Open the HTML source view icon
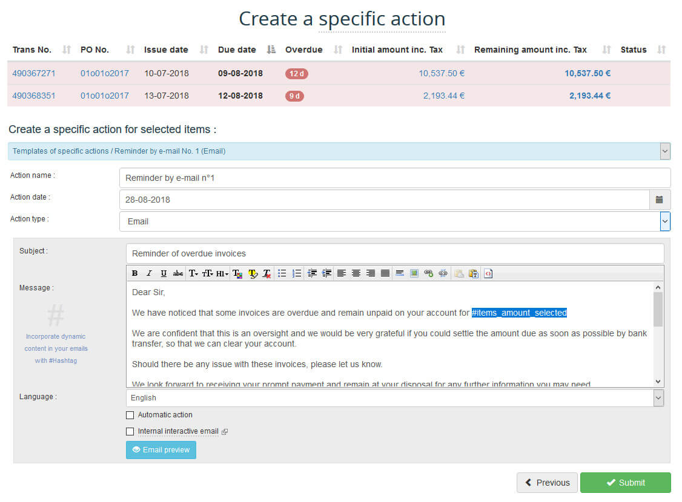The height and width of the screenshot is (502, 682). 488,273
